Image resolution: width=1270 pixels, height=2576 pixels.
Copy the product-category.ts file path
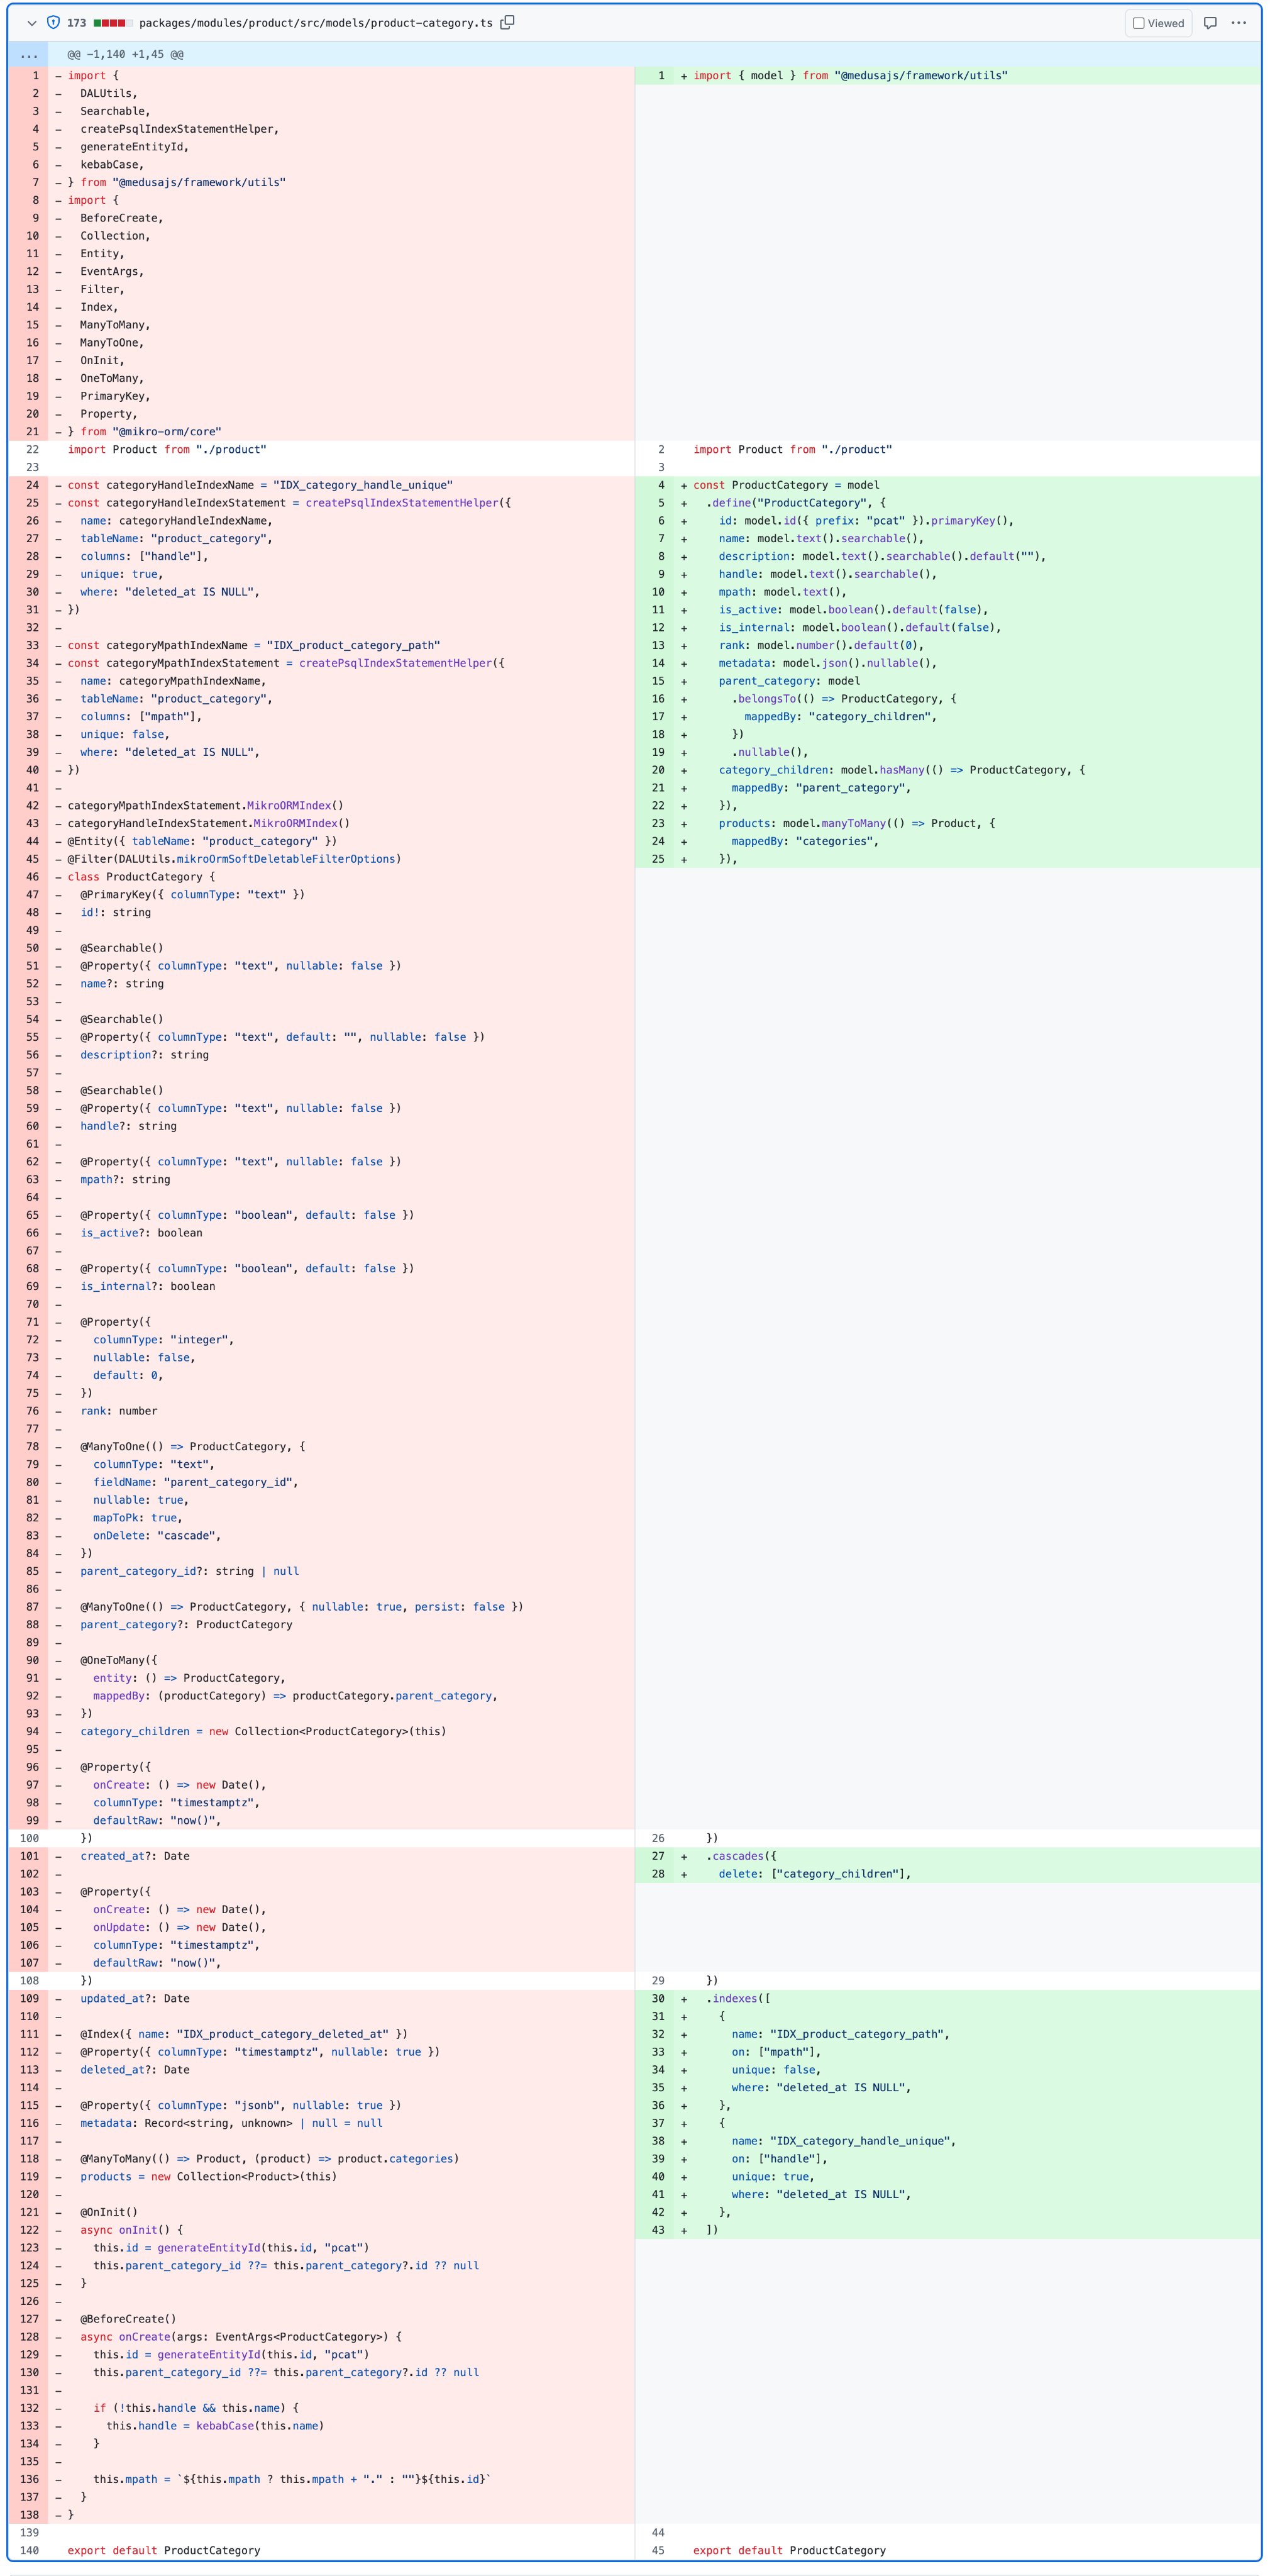tap(507, 22)
